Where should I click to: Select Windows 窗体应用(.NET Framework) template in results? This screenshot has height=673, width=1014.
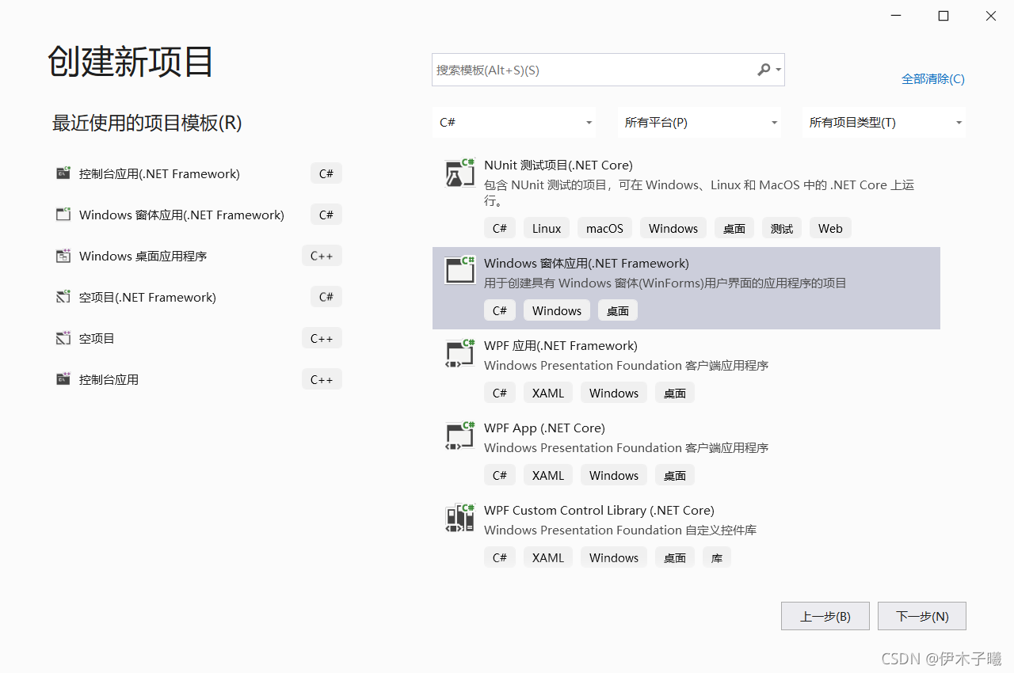(686, 288)
